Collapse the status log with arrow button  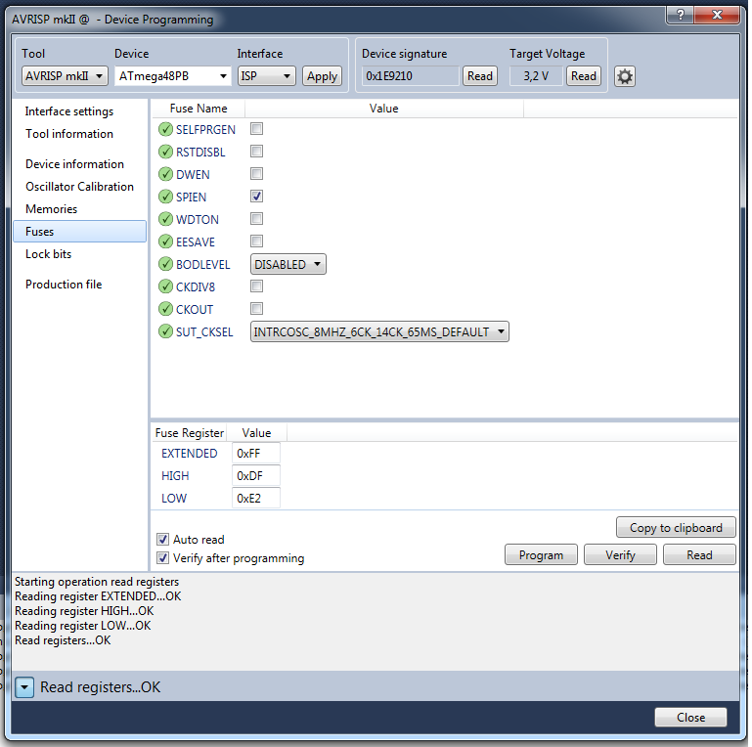point(24,687)
